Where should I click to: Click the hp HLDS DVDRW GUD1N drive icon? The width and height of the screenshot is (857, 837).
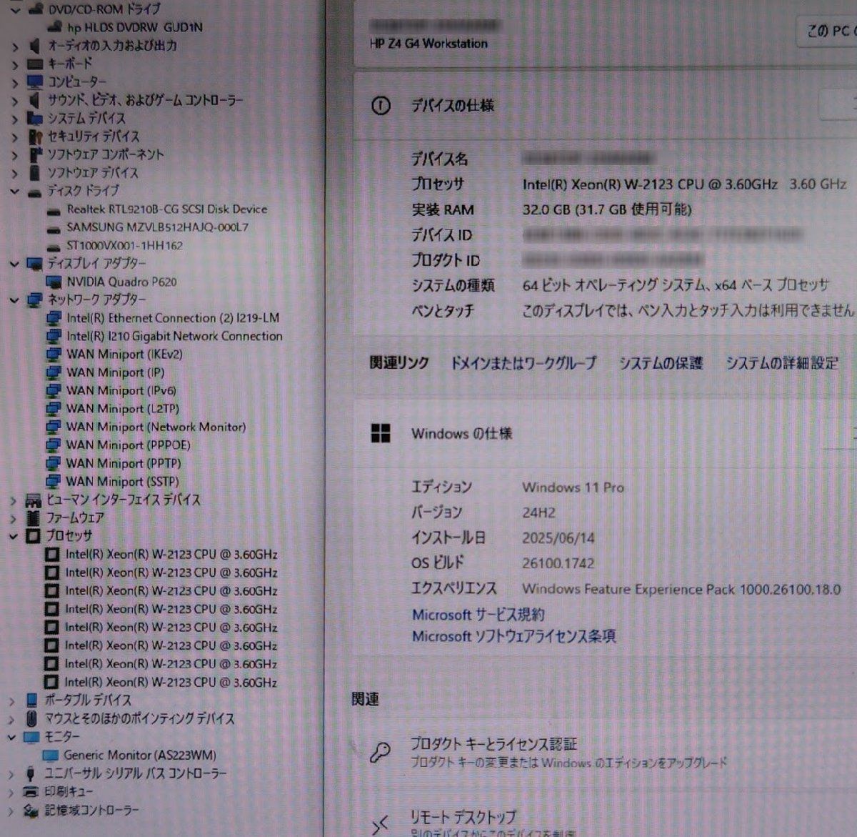55,26
